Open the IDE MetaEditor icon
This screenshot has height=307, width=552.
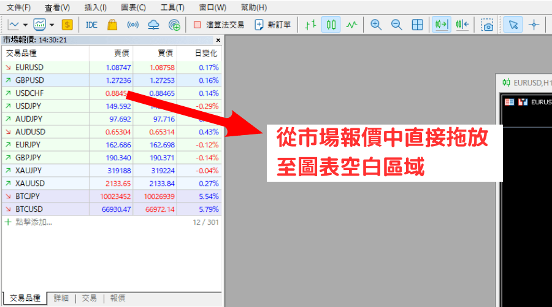pos(91,25)
